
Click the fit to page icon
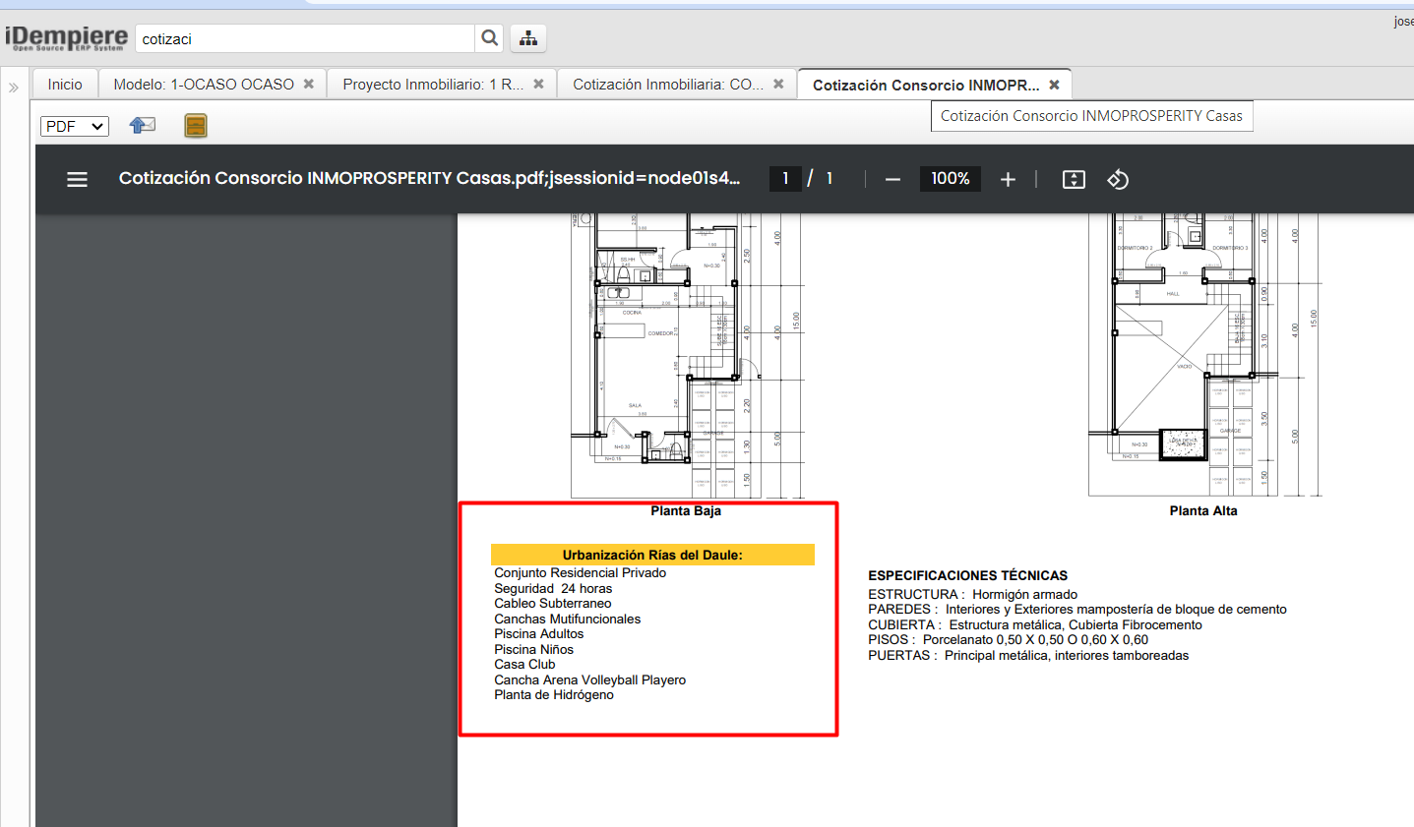(x=1074, y=179)
